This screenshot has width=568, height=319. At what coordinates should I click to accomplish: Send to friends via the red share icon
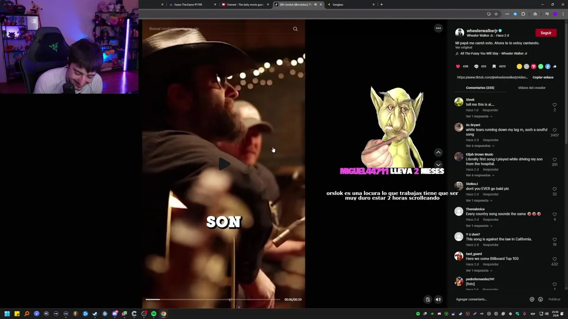(533, 66)
